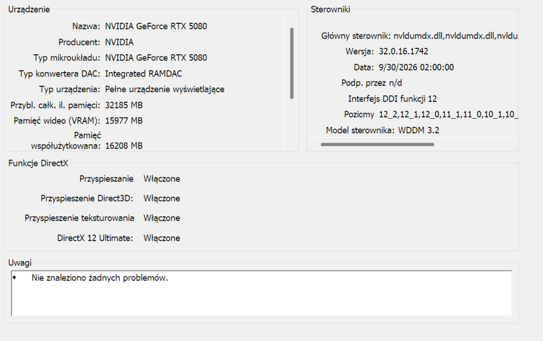Click the vertical scrollbar in the Urządzenie panel
The width and height of the screenshot is (543, 341).
292,63
